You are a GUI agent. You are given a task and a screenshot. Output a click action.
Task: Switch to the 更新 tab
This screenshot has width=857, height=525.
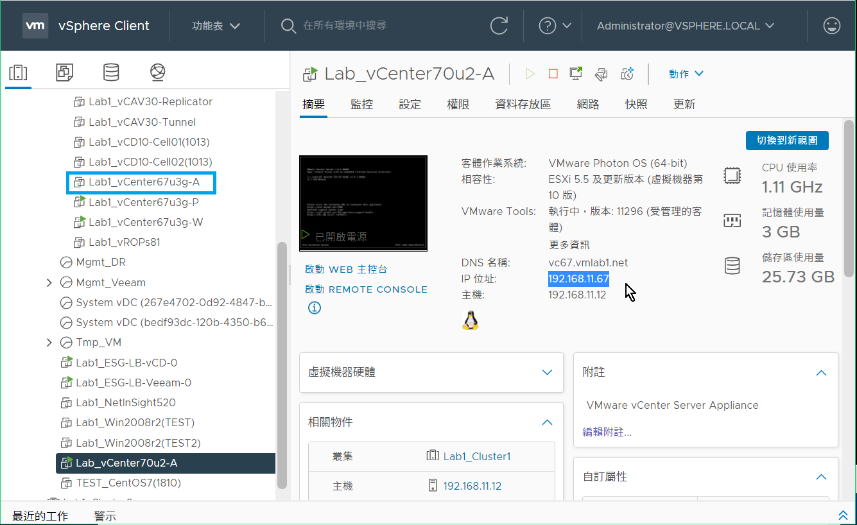click(x=684, y=105)
